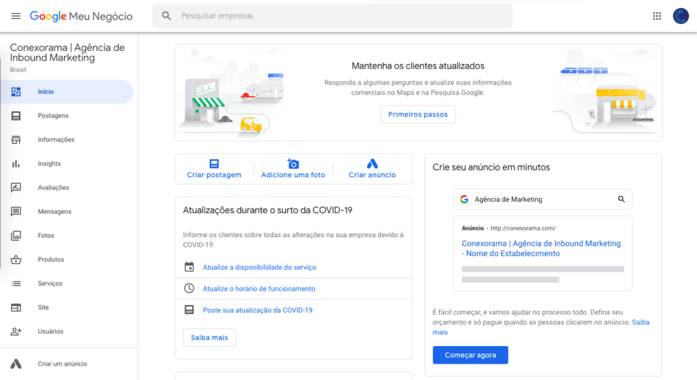
Task: Click Criar postagem label
Action: pyautogui.click(x=214, y=175)
